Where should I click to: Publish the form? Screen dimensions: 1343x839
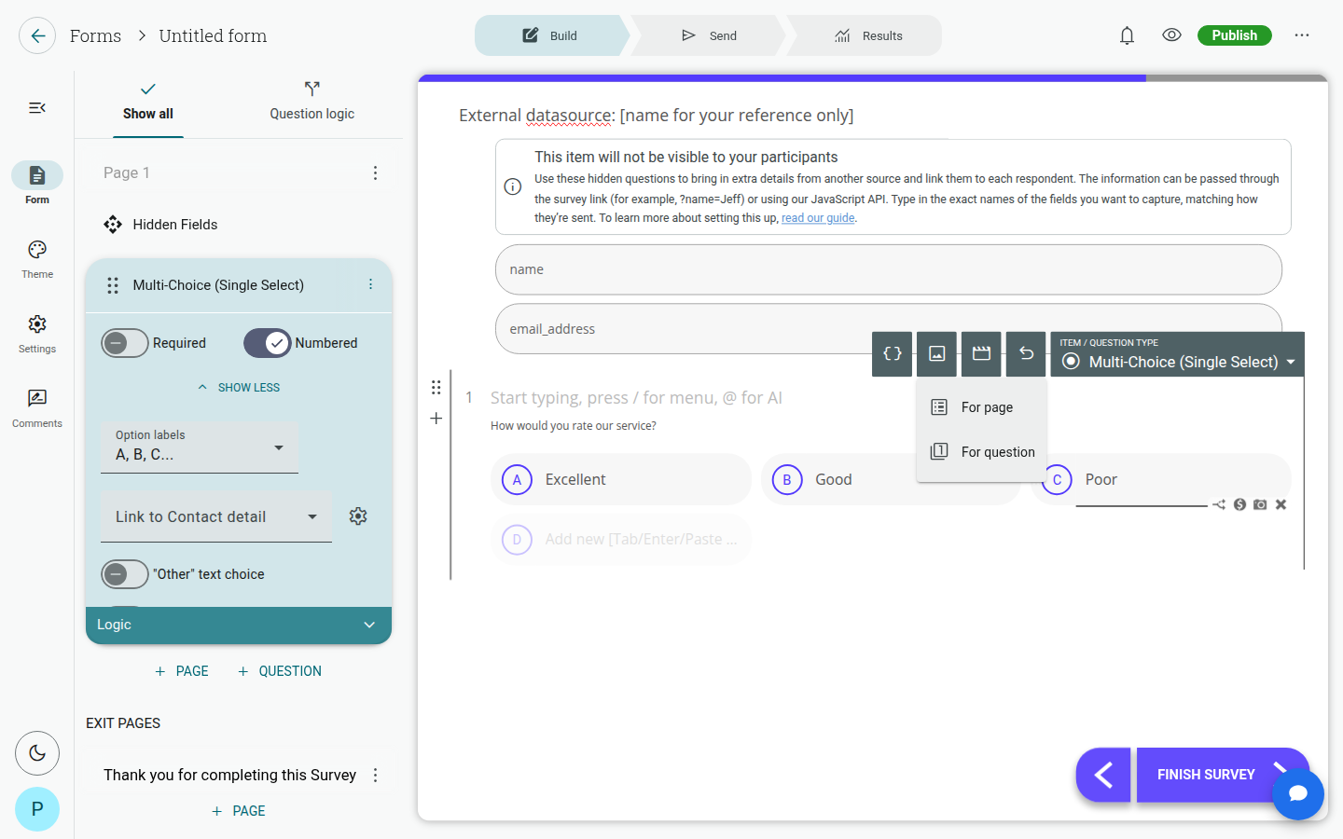click(1235, 35)
